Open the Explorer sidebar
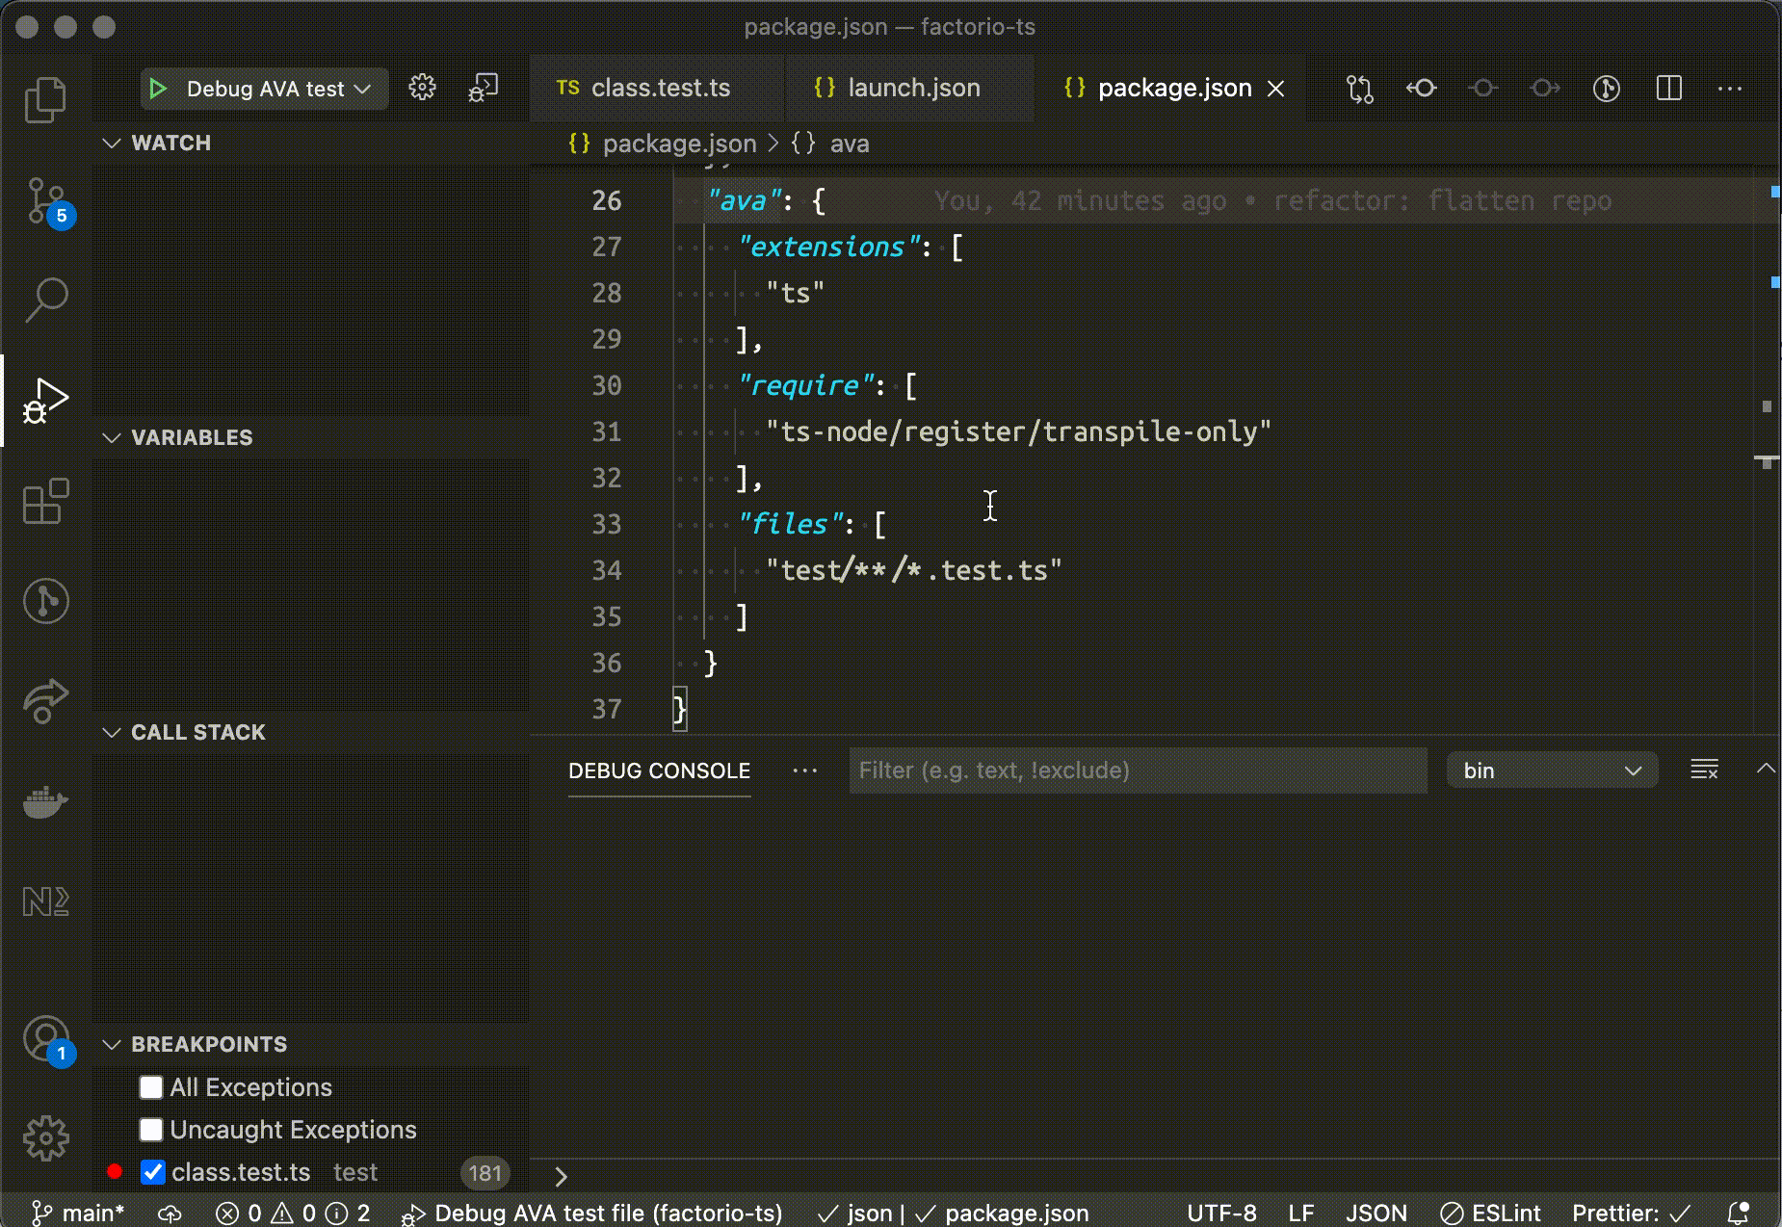This screenshot has width=1782, height=1227. point(45,97)
